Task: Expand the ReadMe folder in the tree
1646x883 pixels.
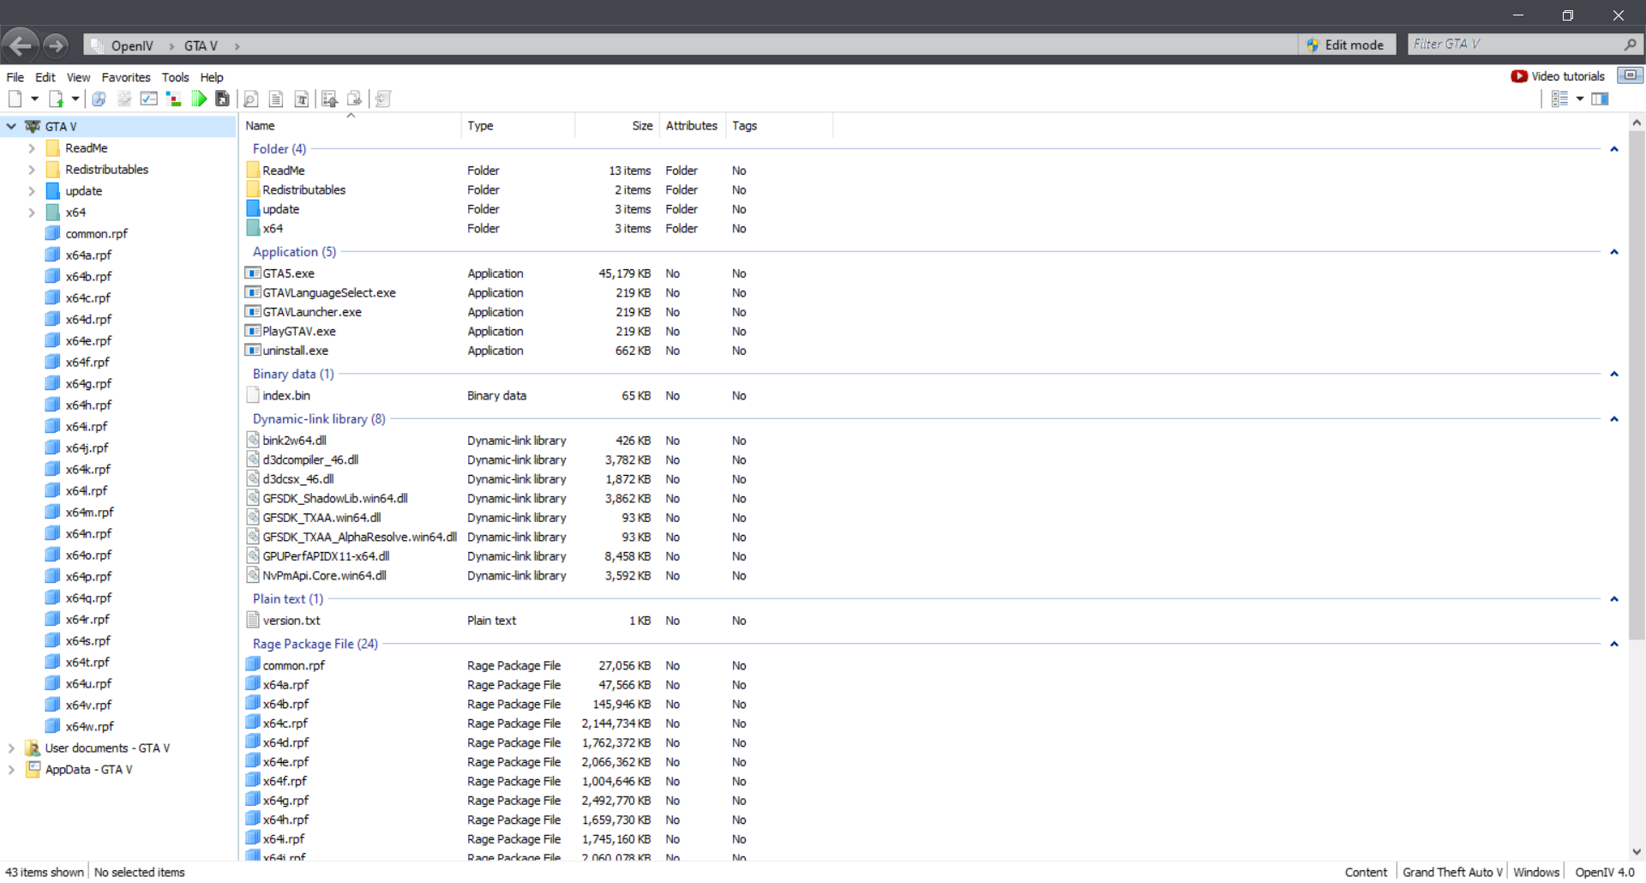Action: click(x=32, y=148)
